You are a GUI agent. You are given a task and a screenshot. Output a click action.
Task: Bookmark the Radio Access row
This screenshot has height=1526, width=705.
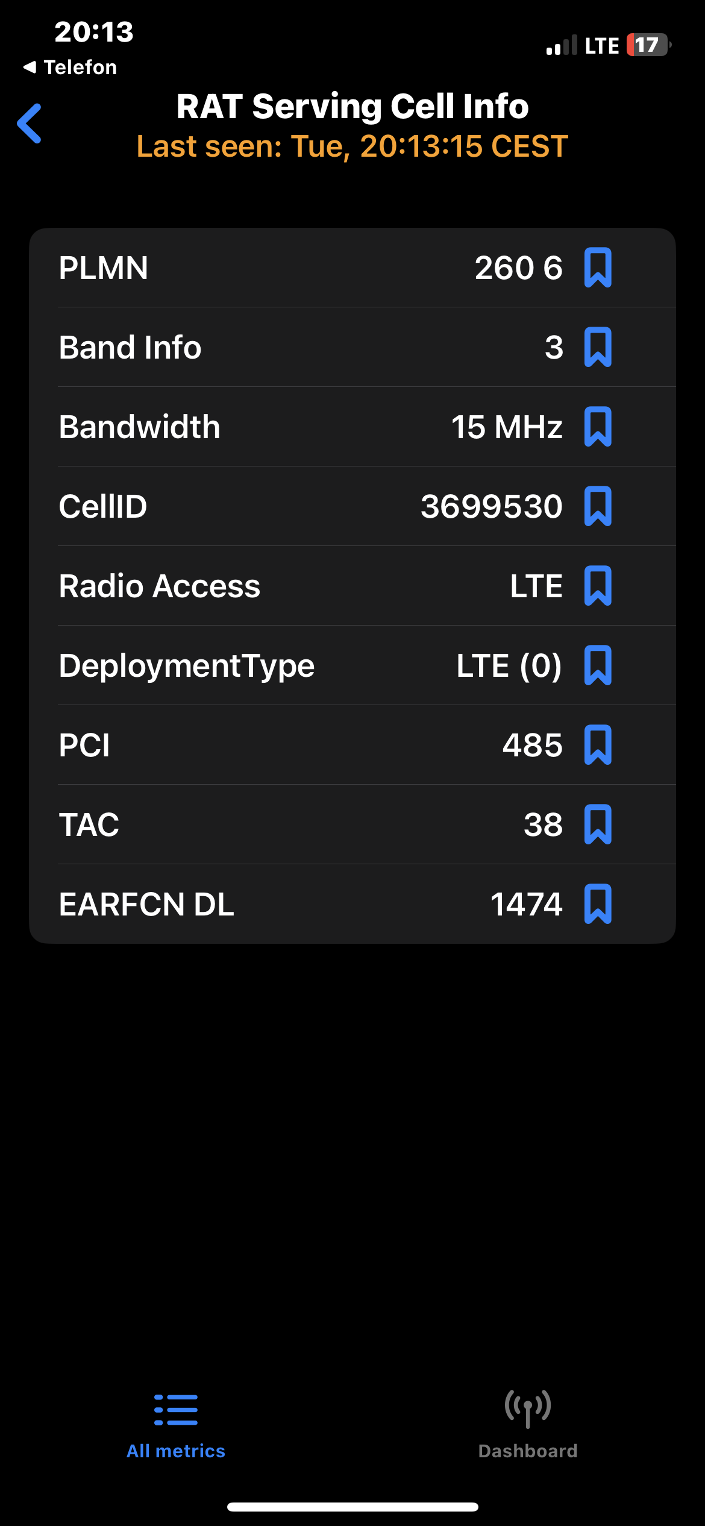pyautogui.click(x=598, y=586)
